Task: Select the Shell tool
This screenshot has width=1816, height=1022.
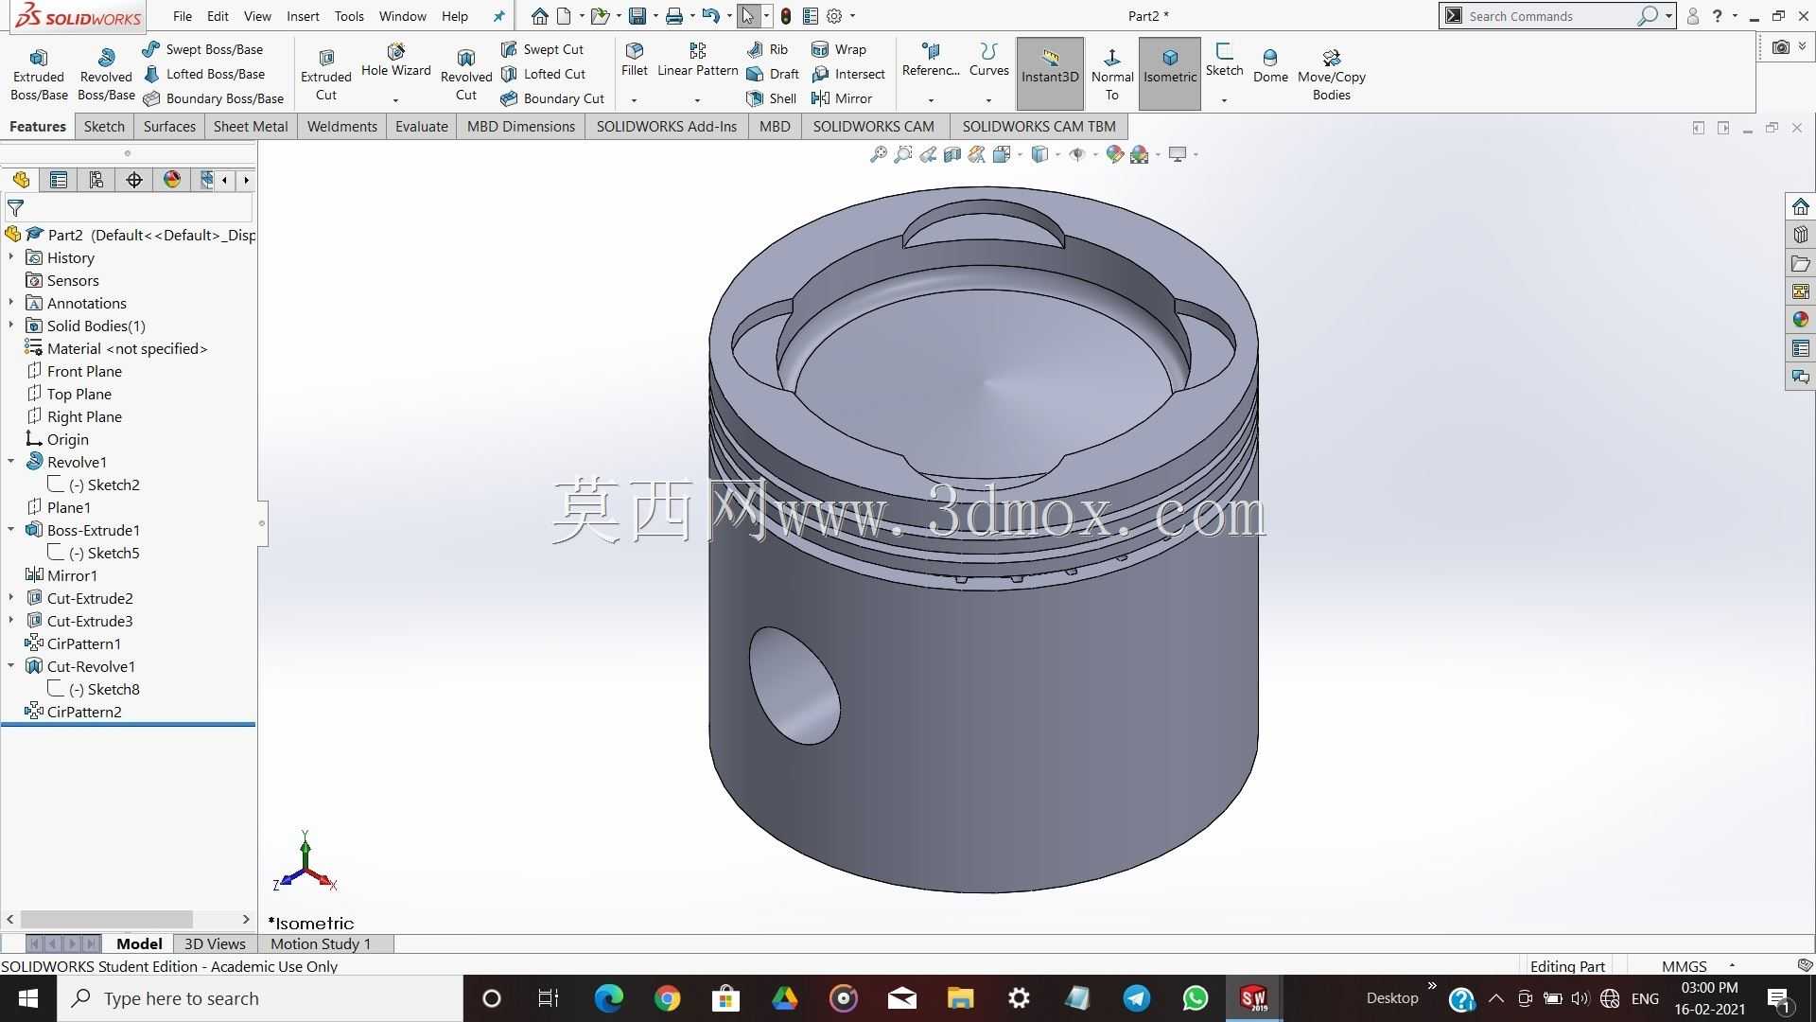Action: click(x=771, y=98)
